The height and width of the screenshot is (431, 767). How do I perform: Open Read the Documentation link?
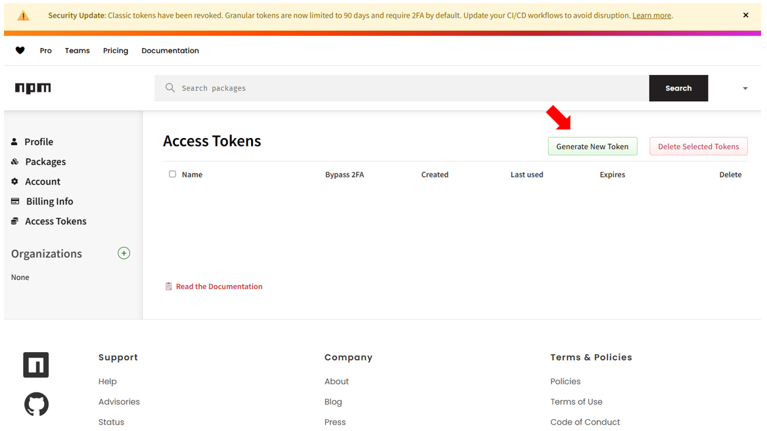219,286
